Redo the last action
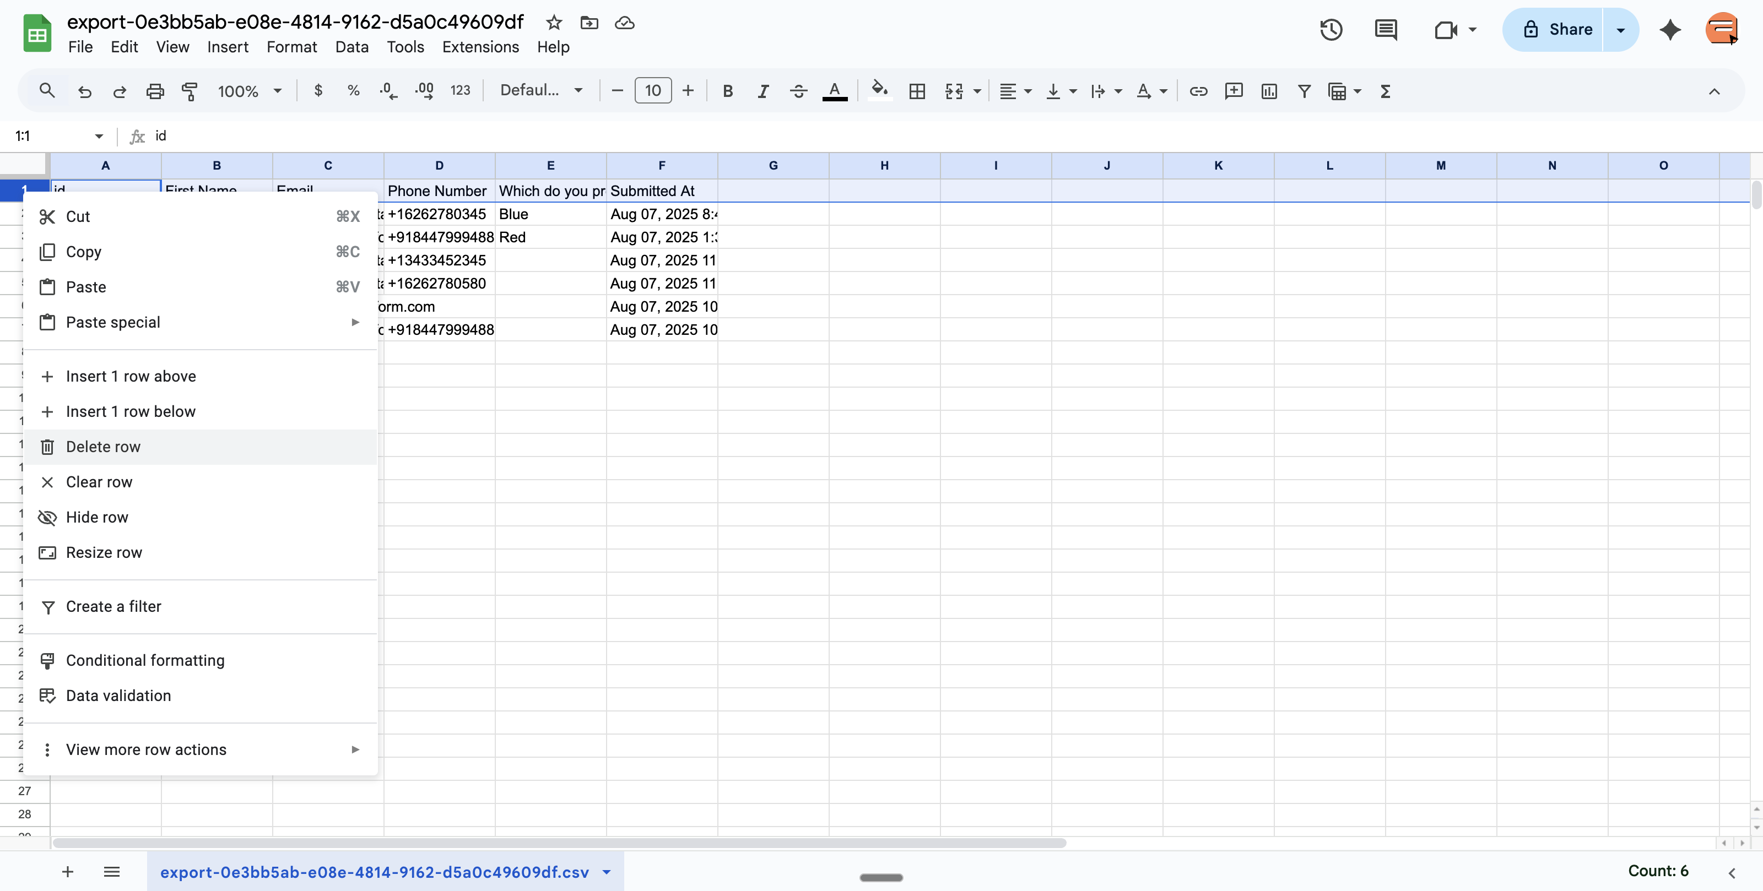 (120, 91)
